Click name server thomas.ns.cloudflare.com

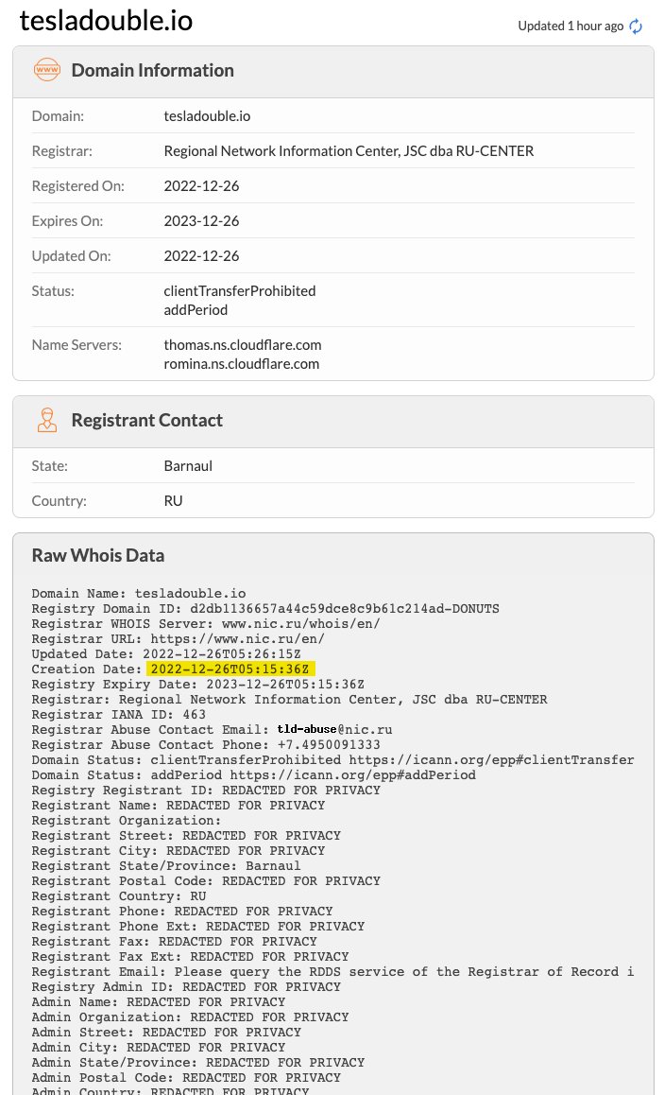[243, 344]
